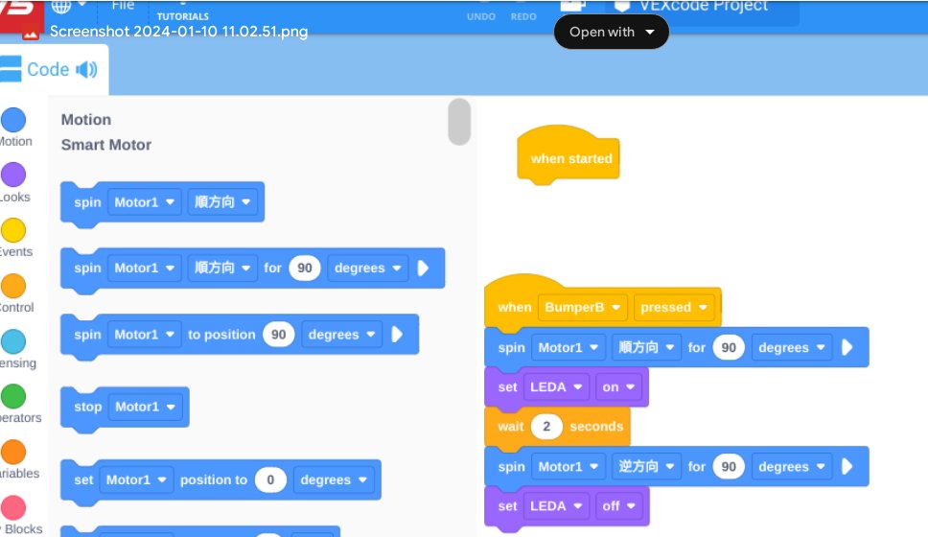Click the 'Smart Motor' heading text

pyautogui.click(x=106, y=145)
